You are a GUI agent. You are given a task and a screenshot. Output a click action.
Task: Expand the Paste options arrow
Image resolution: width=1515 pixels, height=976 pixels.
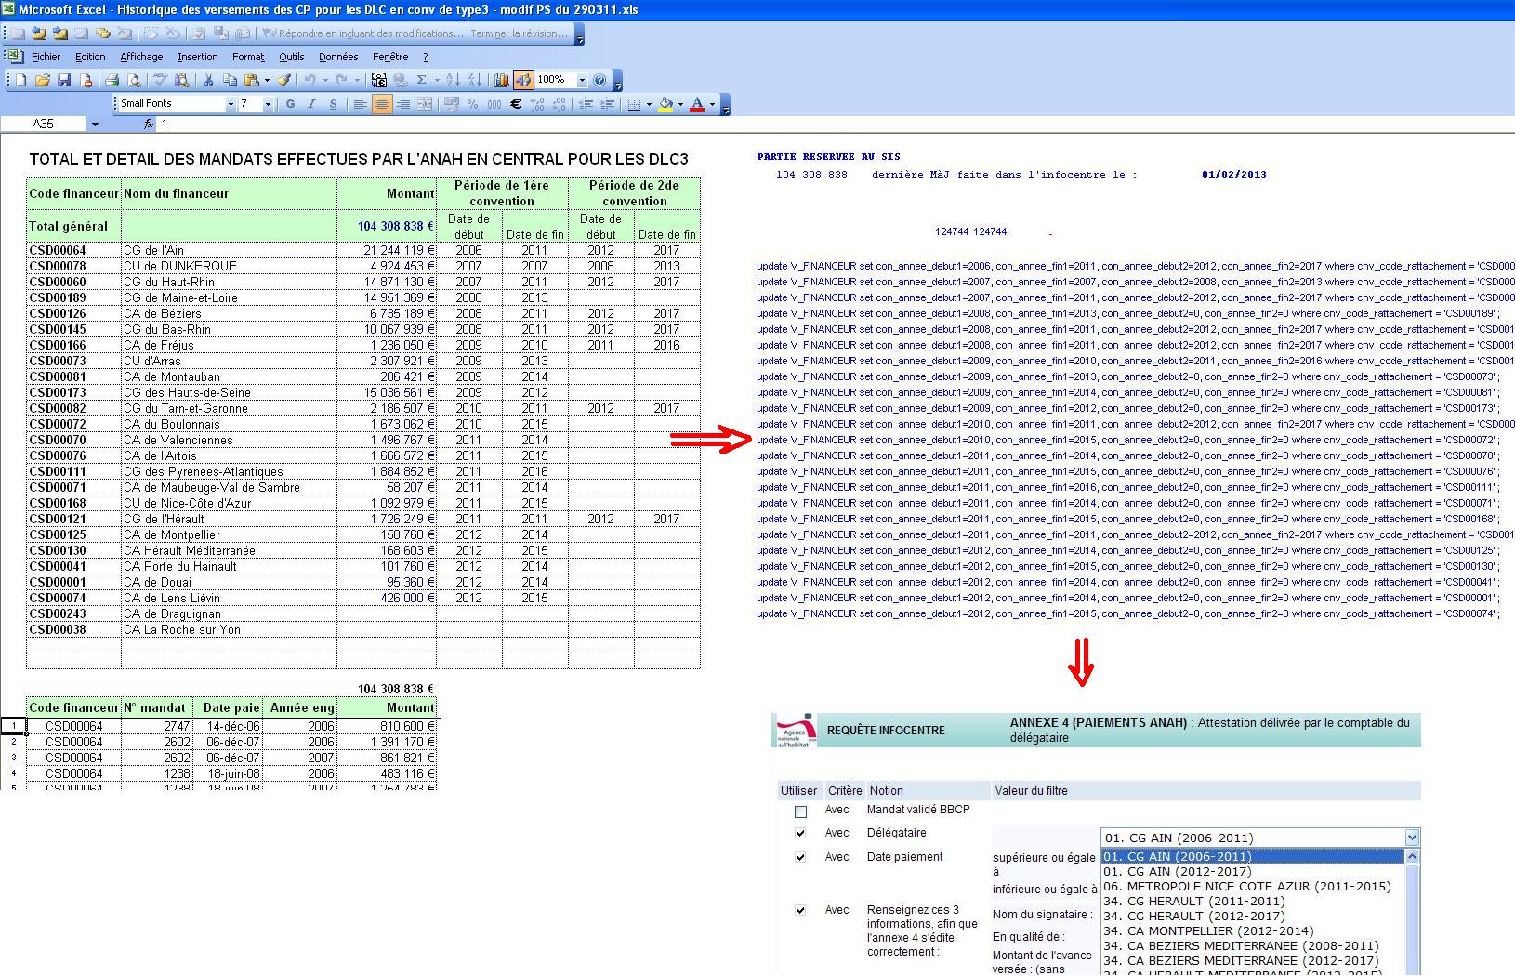[267, 80]
